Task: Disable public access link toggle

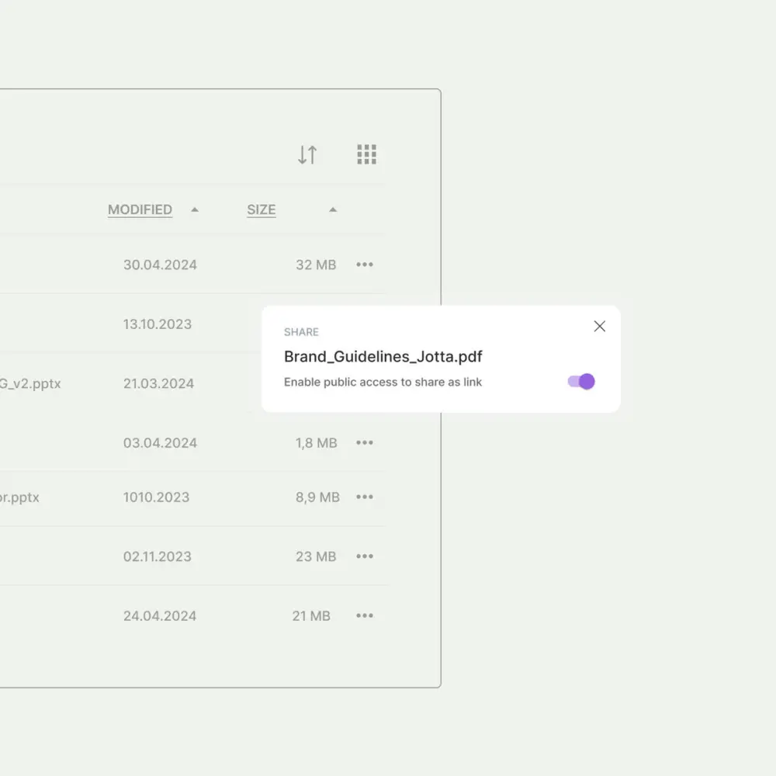Action: click(581, 382)
